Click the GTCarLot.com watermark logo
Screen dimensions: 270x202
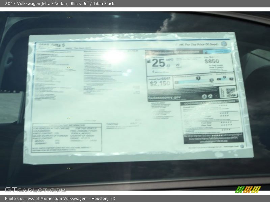35,190
